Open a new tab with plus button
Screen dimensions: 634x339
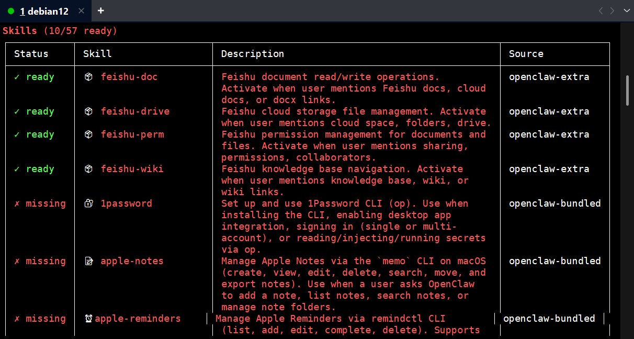(101, 10)
